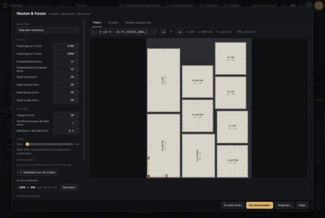Select the F2_TOP panel on the plate
Viewport: 325px width, 218px height.
click(x=231, y=93)
